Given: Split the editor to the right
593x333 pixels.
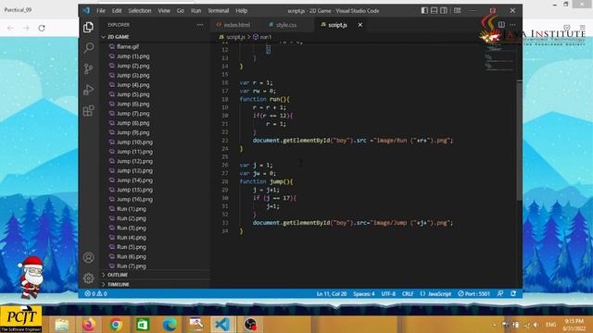Looking at the screenshot, I should [501, 25].
